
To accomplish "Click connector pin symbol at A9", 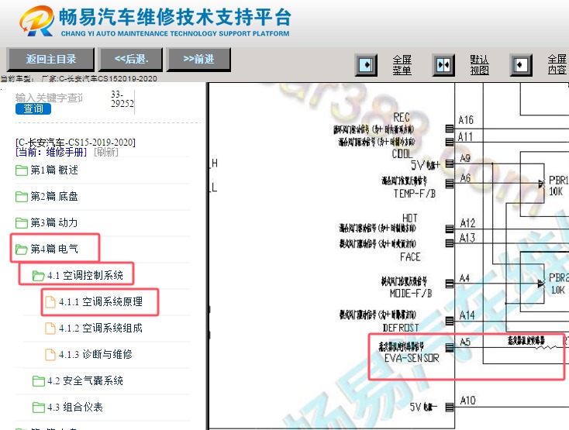I will pyautogui.click(x=450, y=164).
